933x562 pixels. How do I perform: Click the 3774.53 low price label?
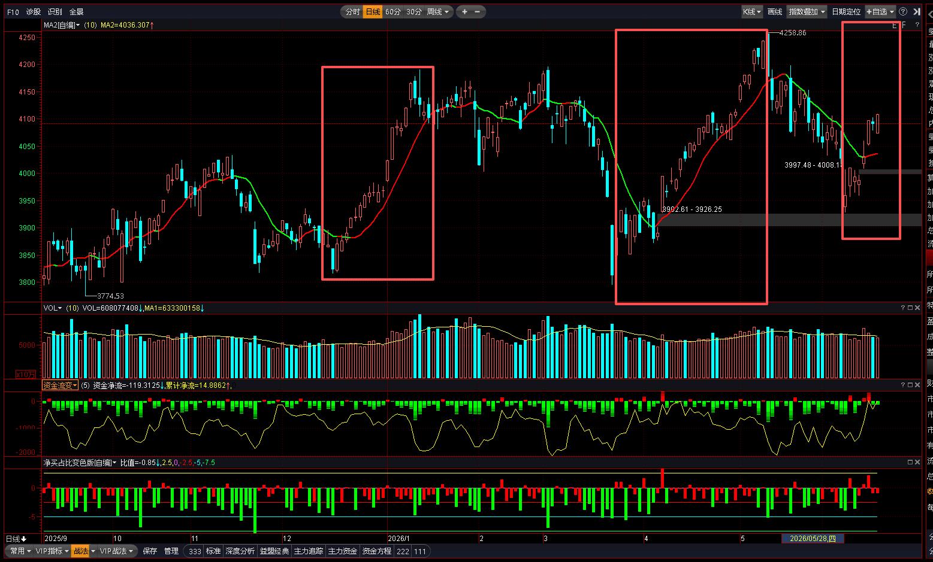point(110,296)
